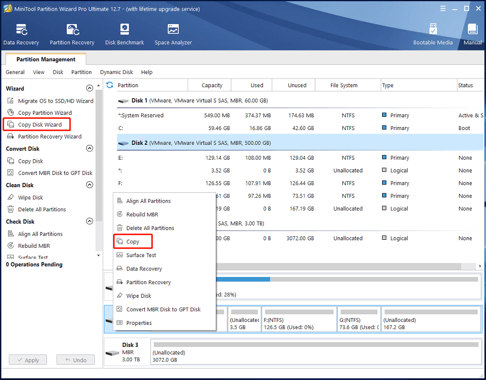Image resolution: width=486 pixels, height=380 pixels.
Task: Start Copy Partition Wizard
Action: [x=39, y=113]
